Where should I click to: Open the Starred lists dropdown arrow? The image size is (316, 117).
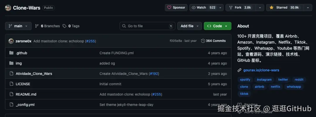pos(308,8)
